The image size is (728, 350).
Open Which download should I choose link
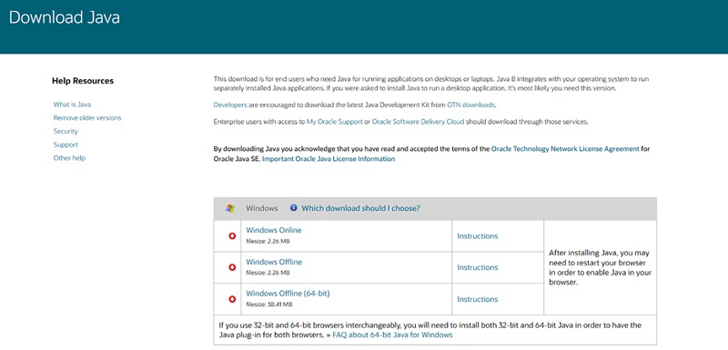pos(360,208)
